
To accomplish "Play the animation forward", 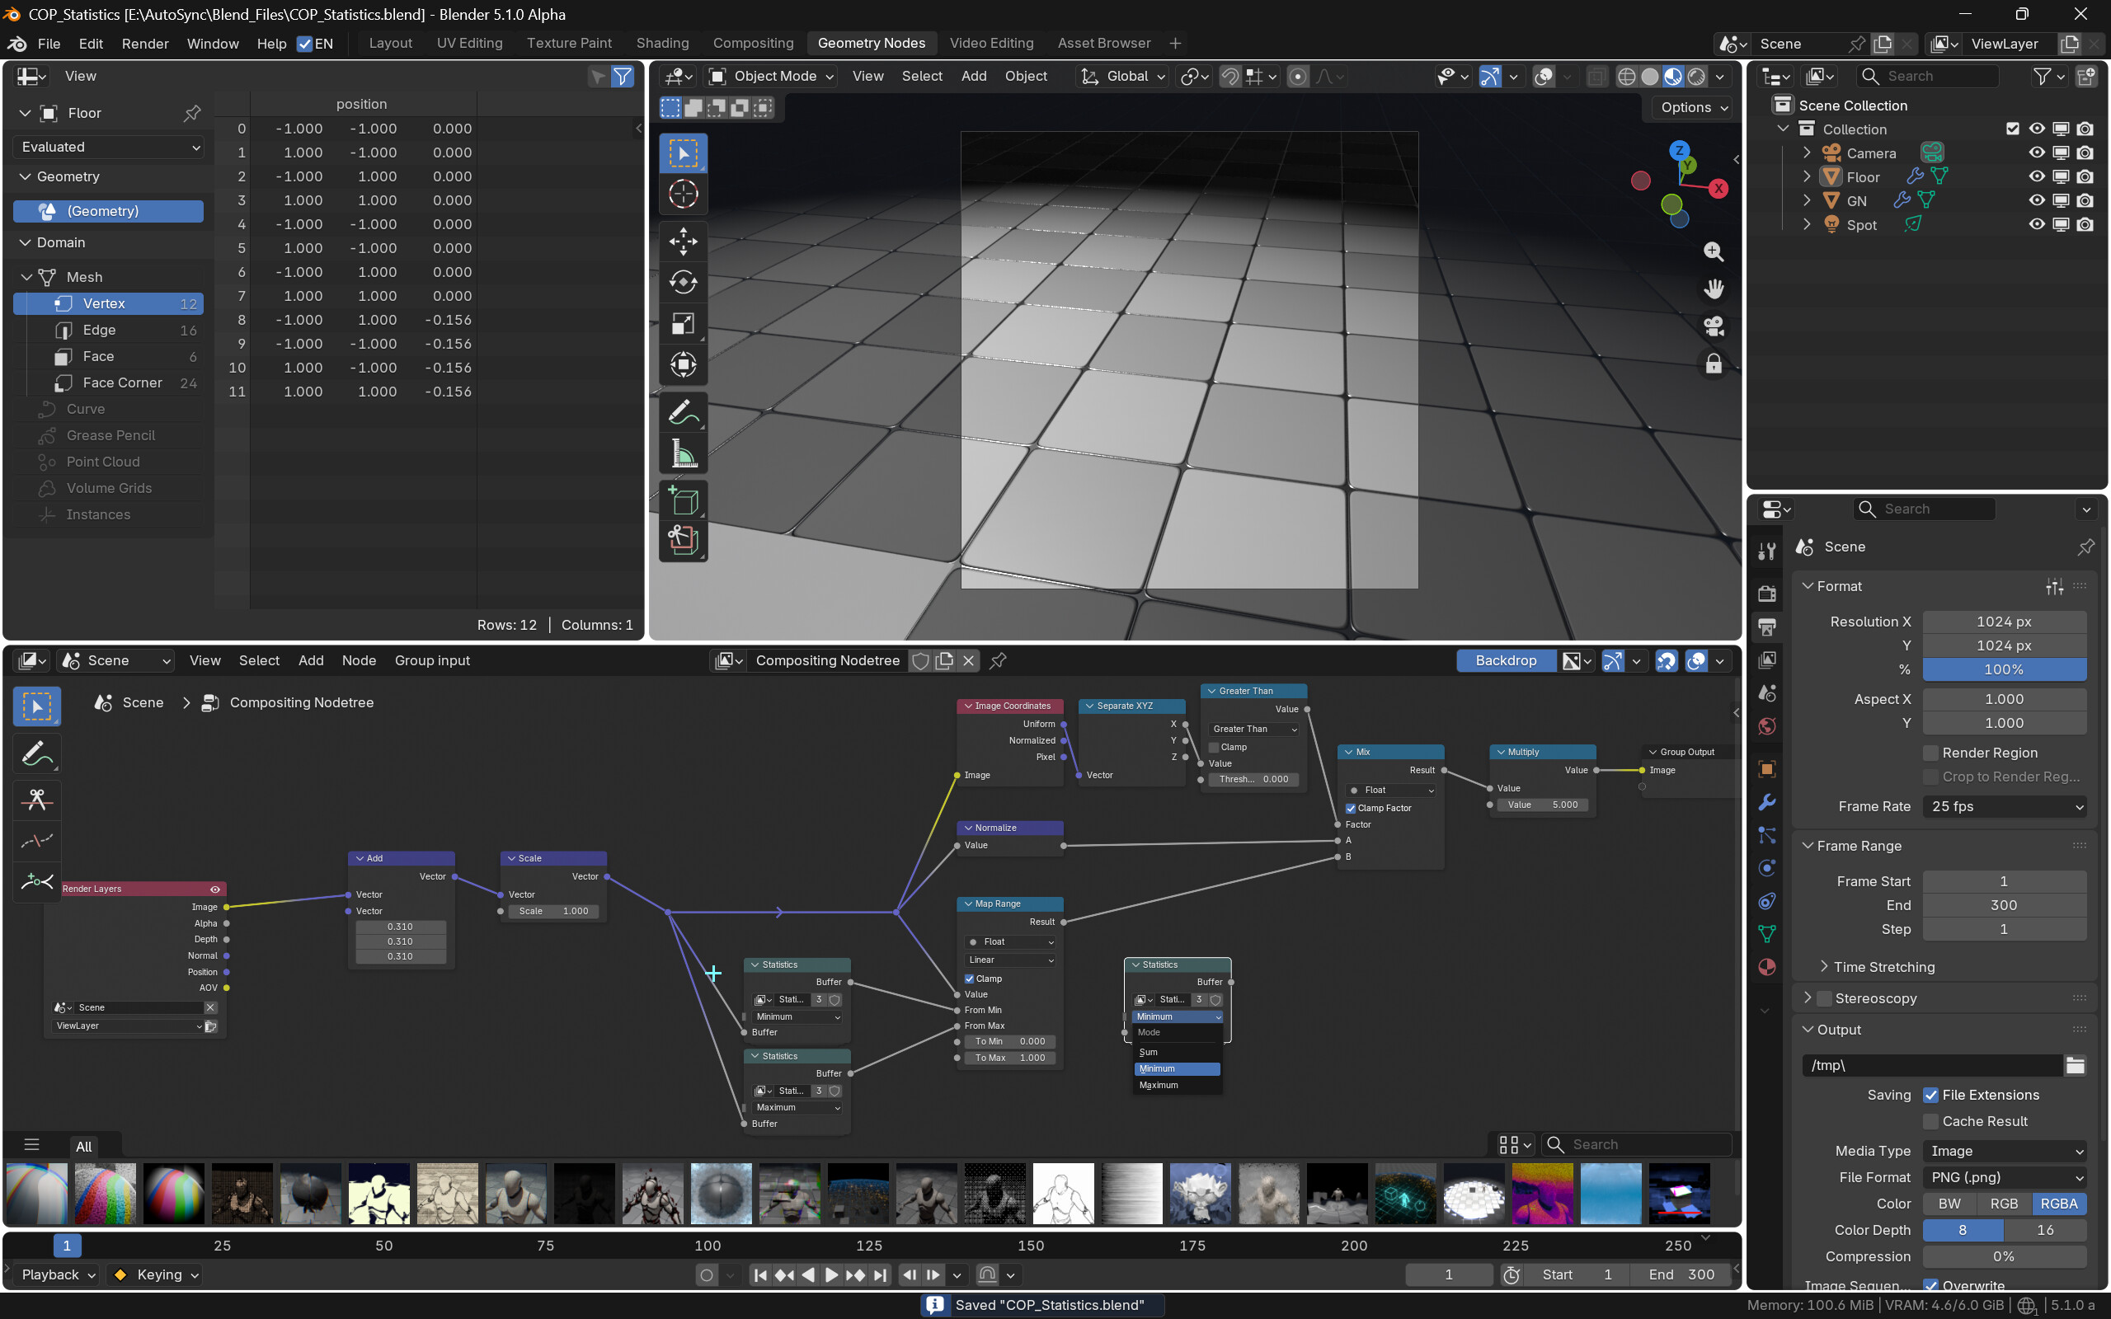I will pos(831,1274).
